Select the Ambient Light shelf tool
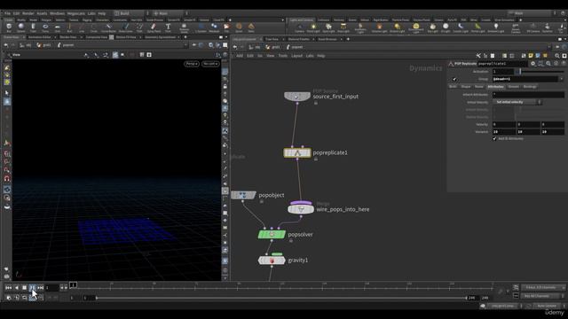Image resolution: width=568 pixels, height=319 pixels. 496,27
